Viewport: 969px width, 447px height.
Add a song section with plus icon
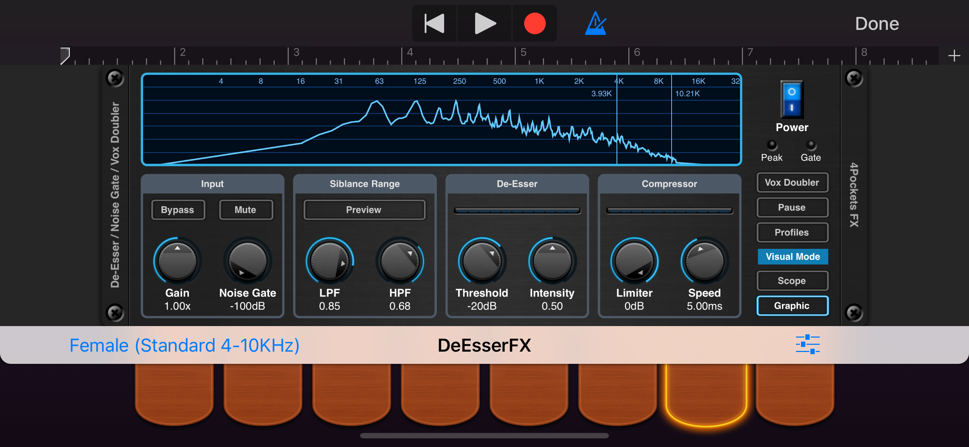click(x=954, y=56)
